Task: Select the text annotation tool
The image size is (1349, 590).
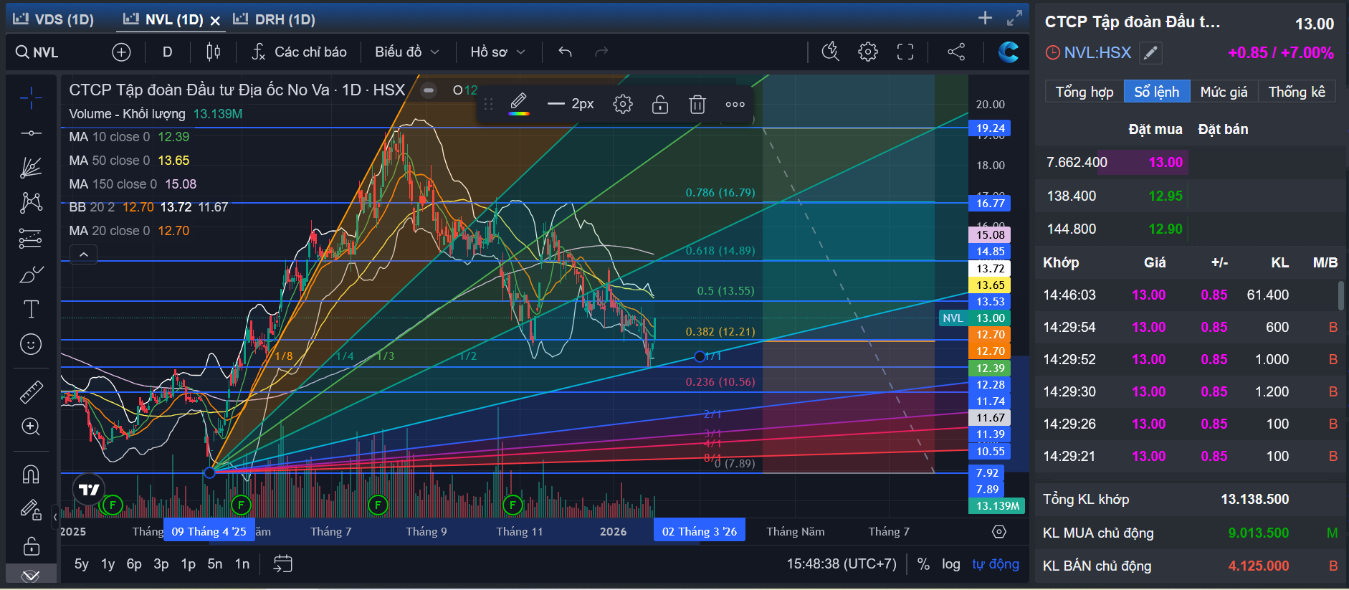Action: pyautogui.click(x=31, y=309)
